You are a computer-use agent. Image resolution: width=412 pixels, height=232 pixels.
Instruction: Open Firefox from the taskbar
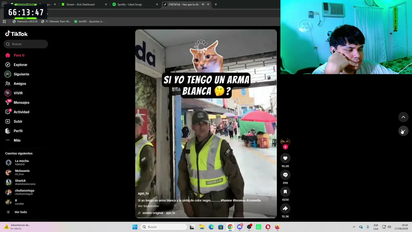[x=277, y=227]
